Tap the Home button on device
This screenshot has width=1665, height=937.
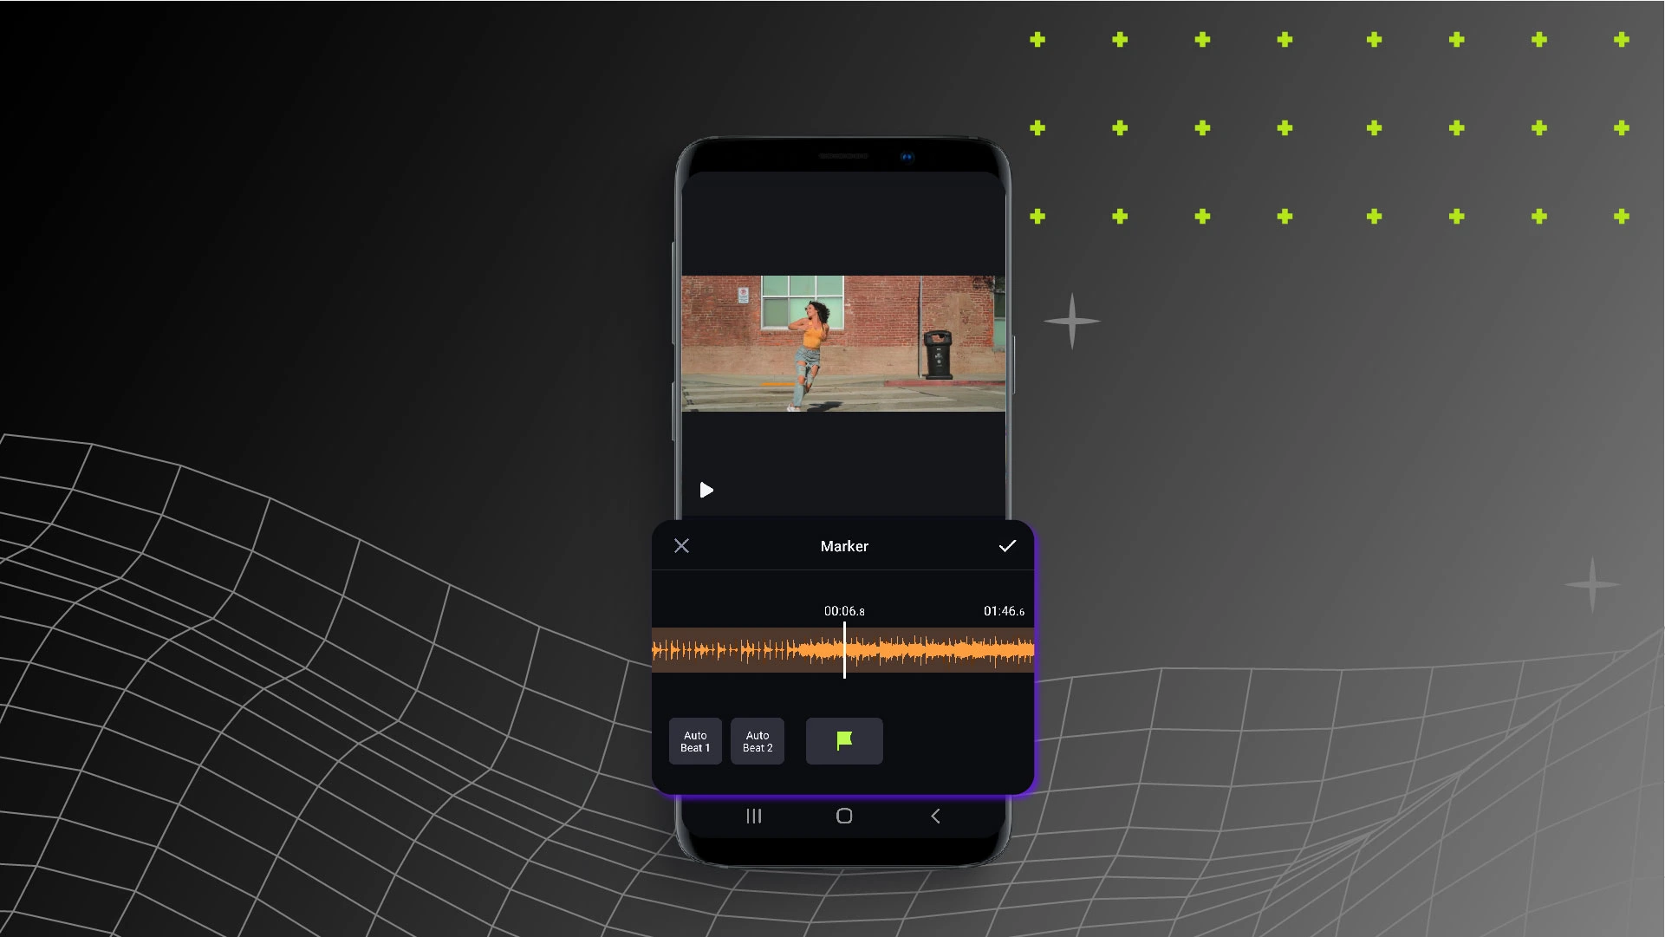click(842, 816)
